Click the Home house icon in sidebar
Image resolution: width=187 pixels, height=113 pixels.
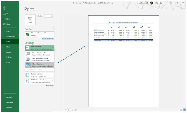tap(5, 14)
